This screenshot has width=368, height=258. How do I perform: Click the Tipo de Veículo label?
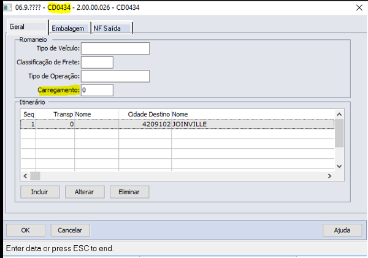tap(58, 48)
